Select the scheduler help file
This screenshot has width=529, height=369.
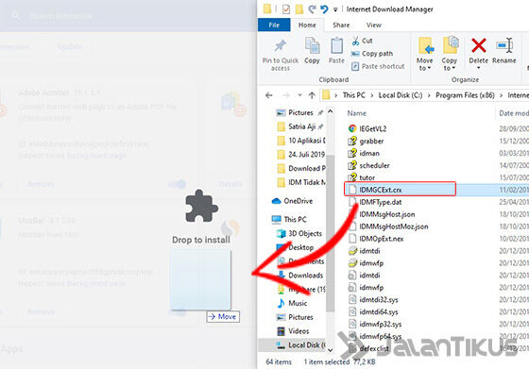(x=368, y=165)
